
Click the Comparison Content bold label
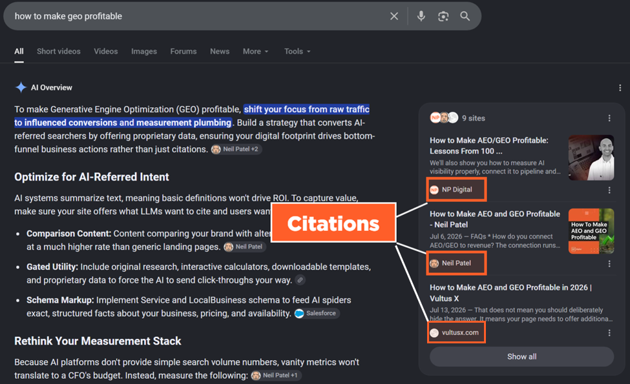click(x=68, y=234)
